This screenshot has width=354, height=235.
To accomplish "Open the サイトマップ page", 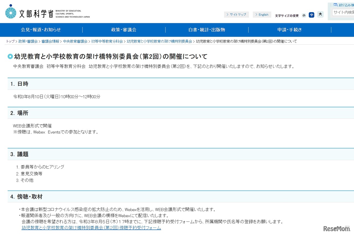I will [236, 14].
